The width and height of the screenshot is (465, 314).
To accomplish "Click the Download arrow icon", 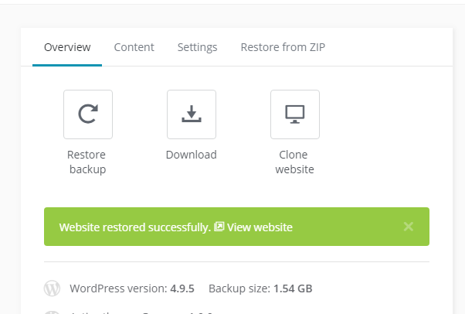I will click(x=192, y=114).
